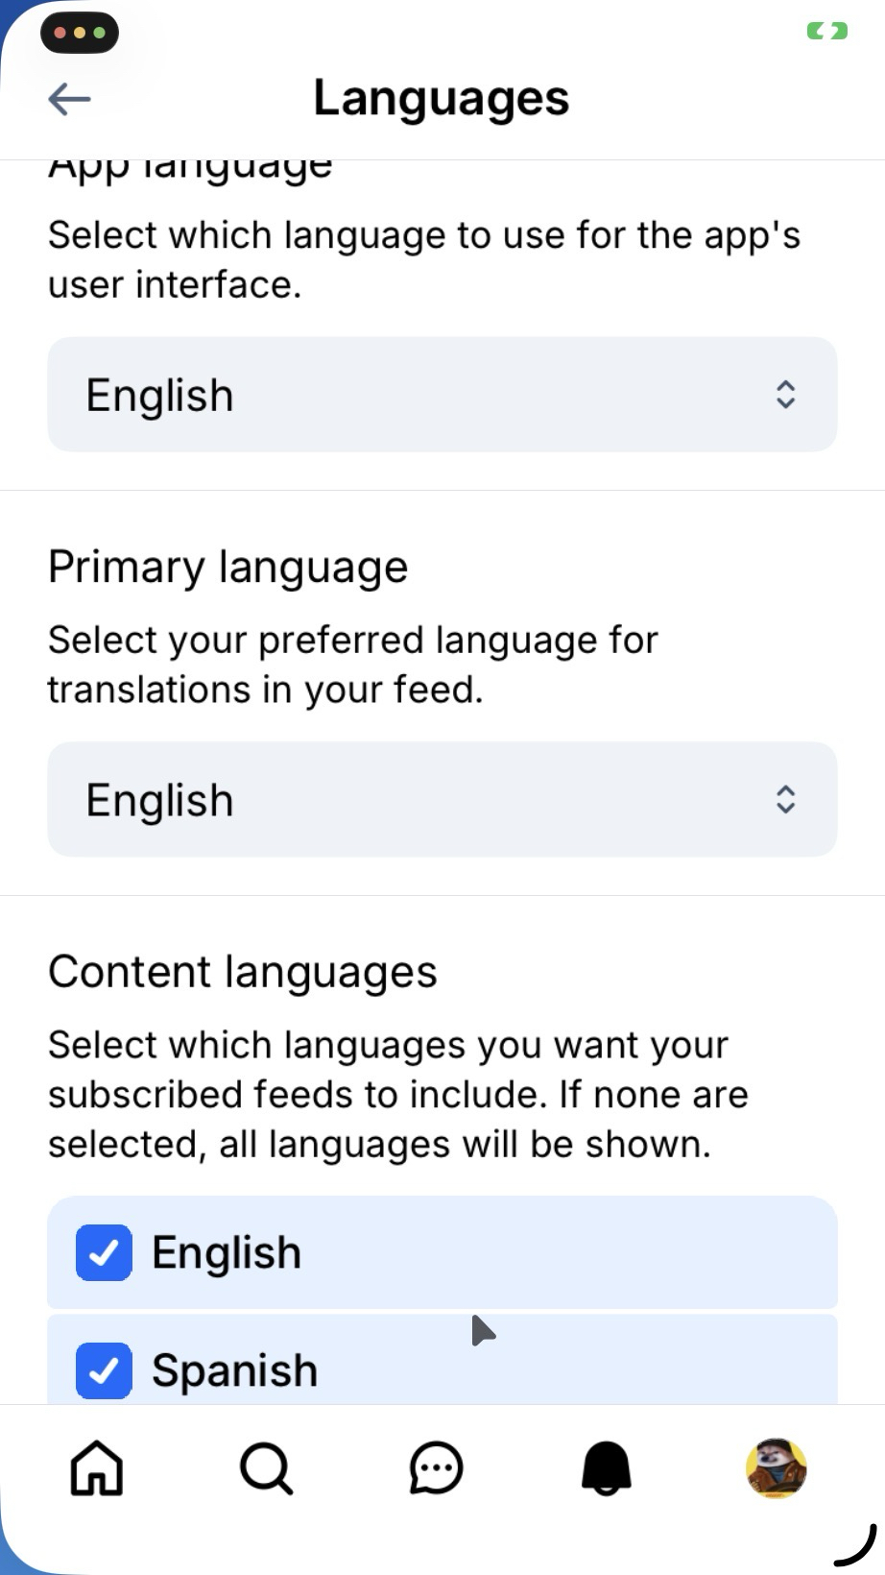Image resolution: width=885 pixels, height=1575 pixels.
Task: Click the up-down chevrons in the Primary language selector
Action: (x=785, y=799)
